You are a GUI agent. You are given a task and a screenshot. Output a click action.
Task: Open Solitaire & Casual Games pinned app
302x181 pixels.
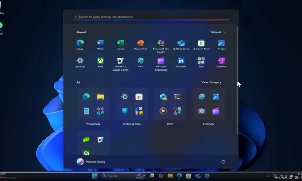tap(121, 64)
